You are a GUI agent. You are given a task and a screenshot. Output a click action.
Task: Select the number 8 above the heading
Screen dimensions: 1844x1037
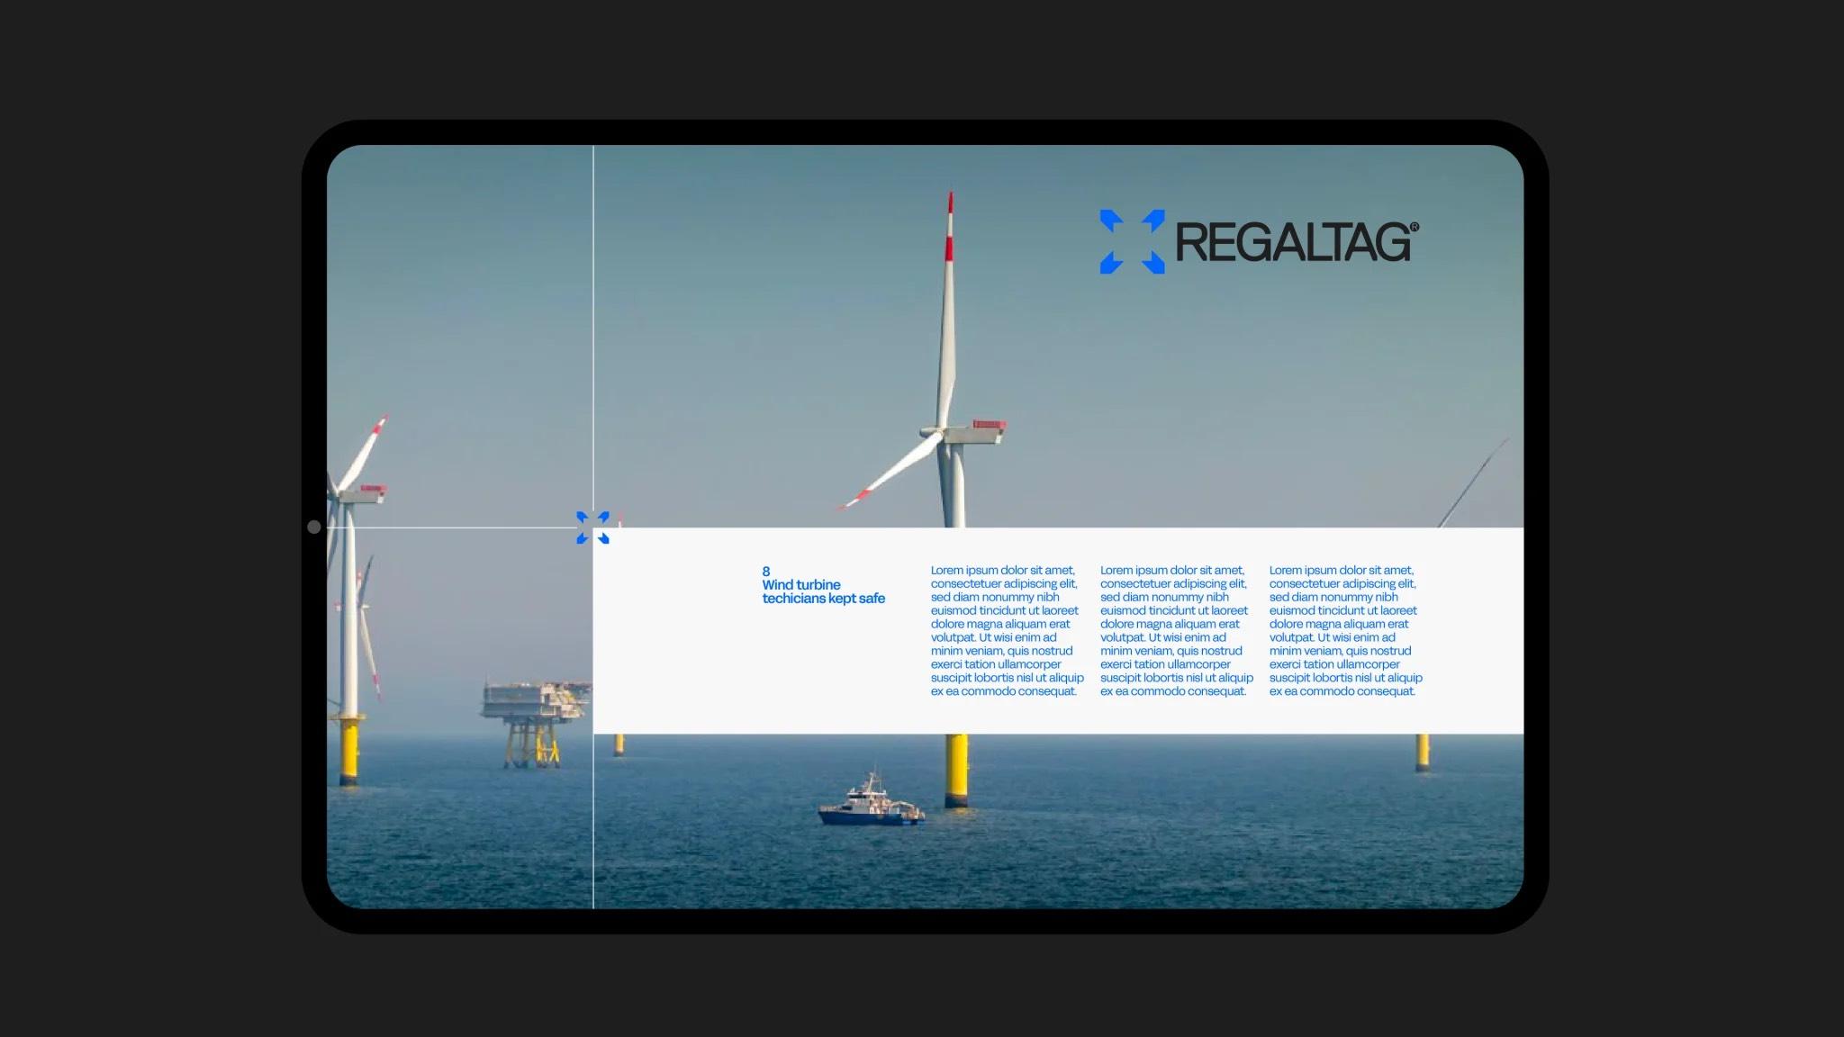(x=766, y=571)
